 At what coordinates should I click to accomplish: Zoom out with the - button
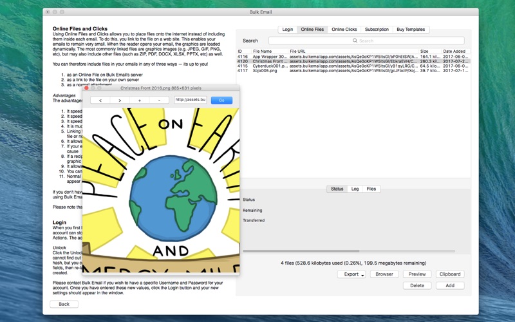(x=159, y=100)
